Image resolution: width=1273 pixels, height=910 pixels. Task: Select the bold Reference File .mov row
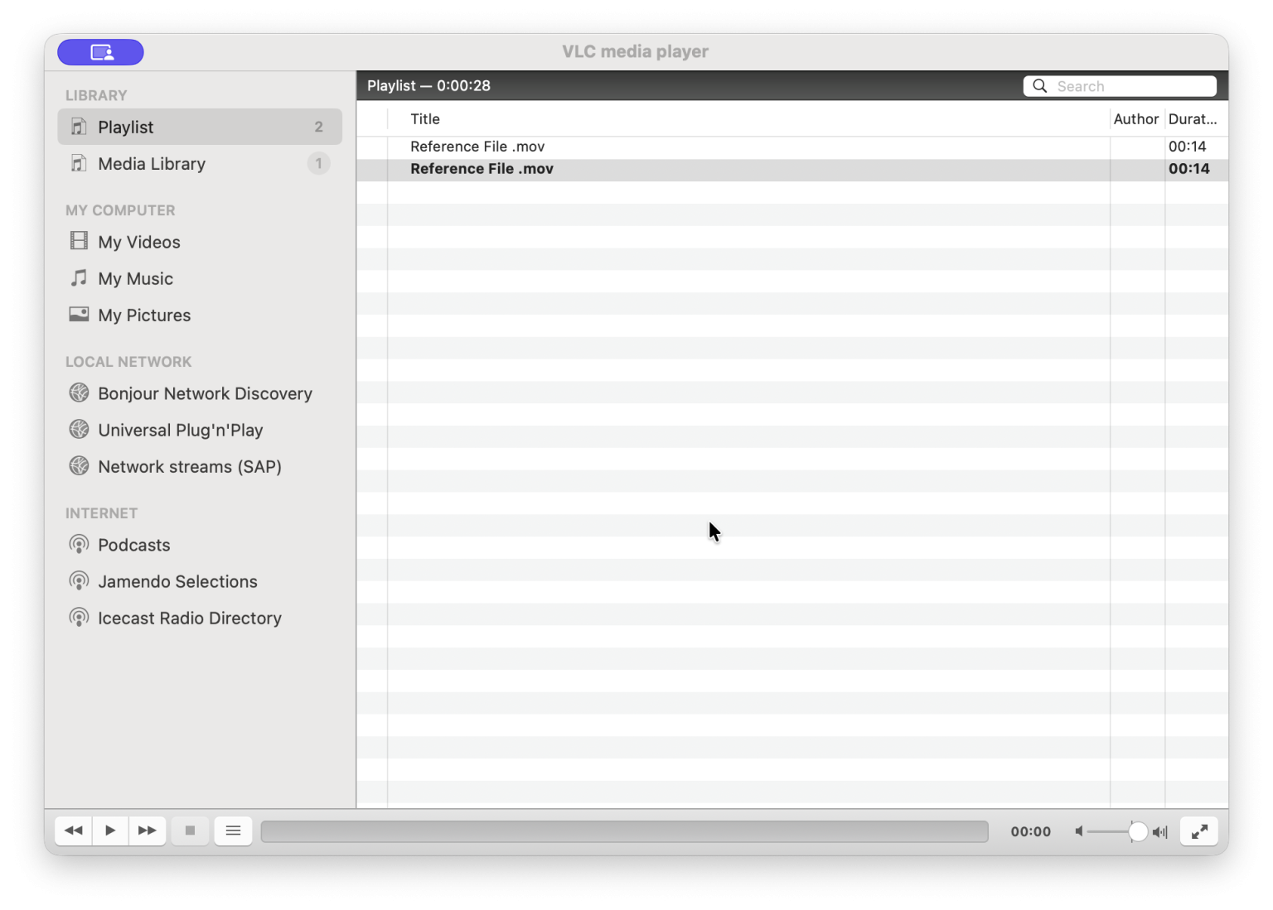coord(792,169)
